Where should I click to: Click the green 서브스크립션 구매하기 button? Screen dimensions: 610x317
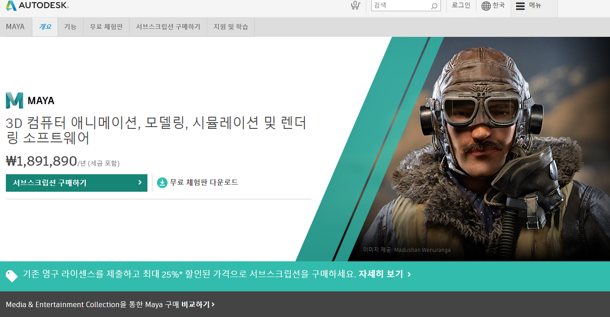[x=76, y=183]
